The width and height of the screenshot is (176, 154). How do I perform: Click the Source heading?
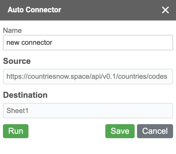(17, 61)
